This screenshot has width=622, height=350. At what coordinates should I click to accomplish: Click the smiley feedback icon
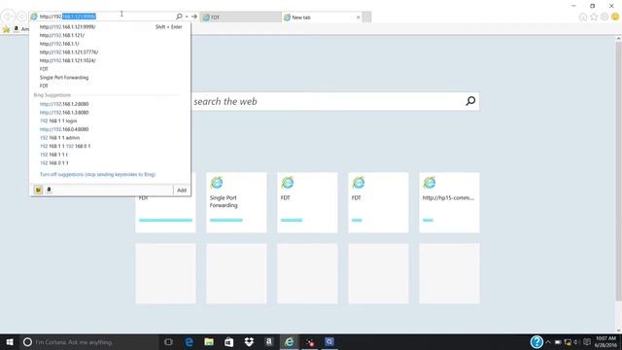[615, 17]
